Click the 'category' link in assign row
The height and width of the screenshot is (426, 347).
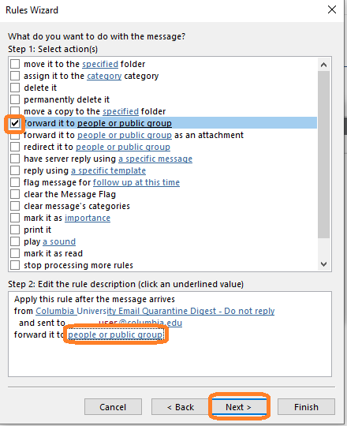pos(104,76)
